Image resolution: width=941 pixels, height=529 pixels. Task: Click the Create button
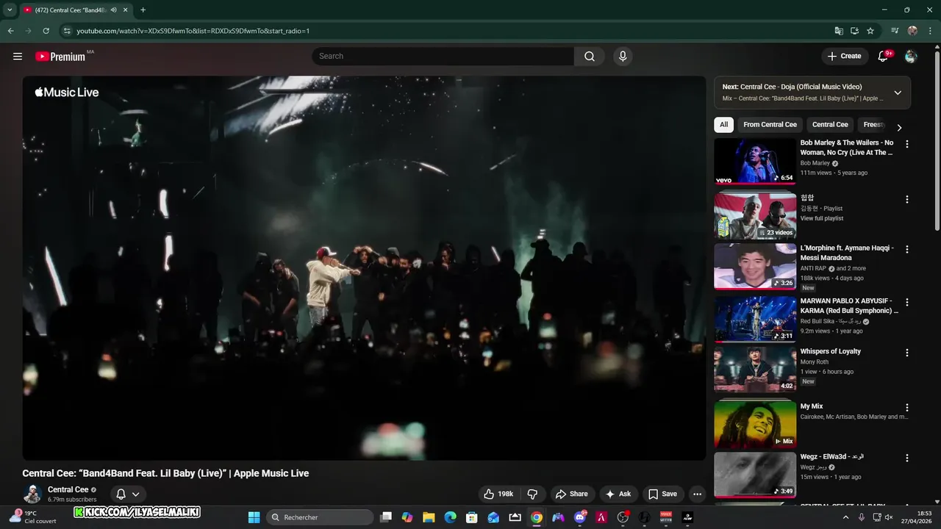pos(844,57)
